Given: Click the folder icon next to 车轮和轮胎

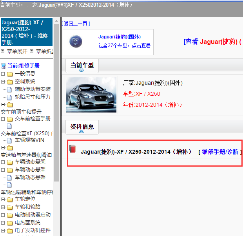Looking at the screenshot, I should tap(10, 207).
